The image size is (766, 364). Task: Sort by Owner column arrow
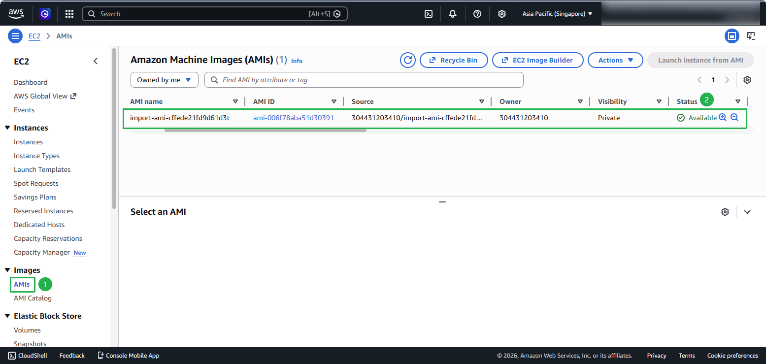[580, 101]
